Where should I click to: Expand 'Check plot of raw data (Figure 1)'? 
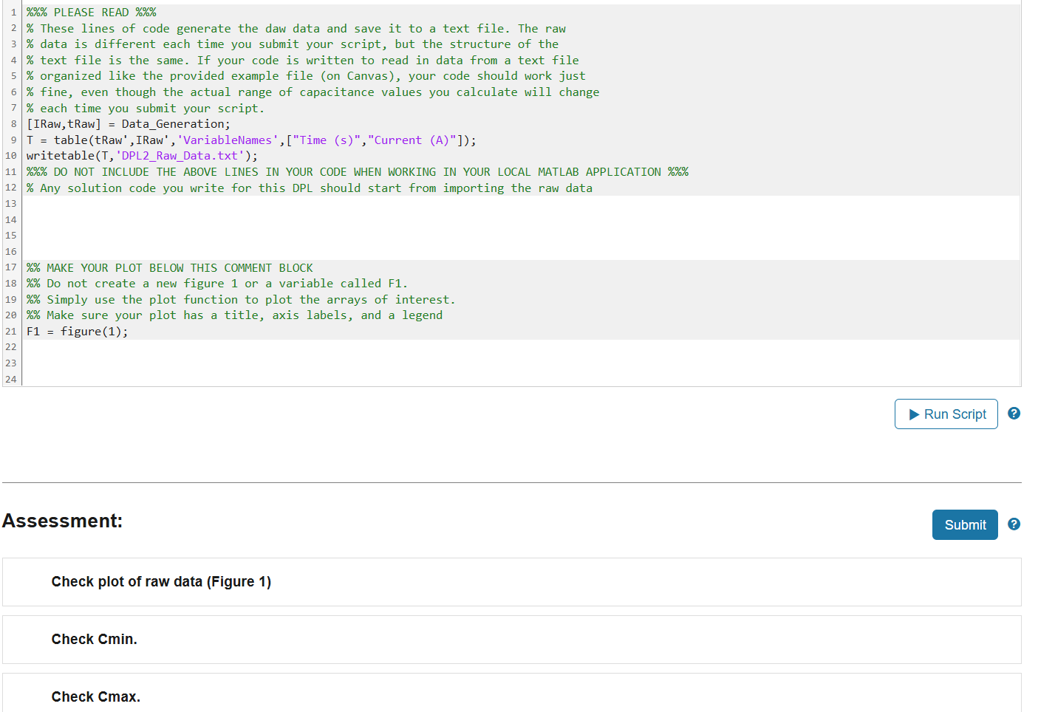pyautogui.click(x=511, y=582)
